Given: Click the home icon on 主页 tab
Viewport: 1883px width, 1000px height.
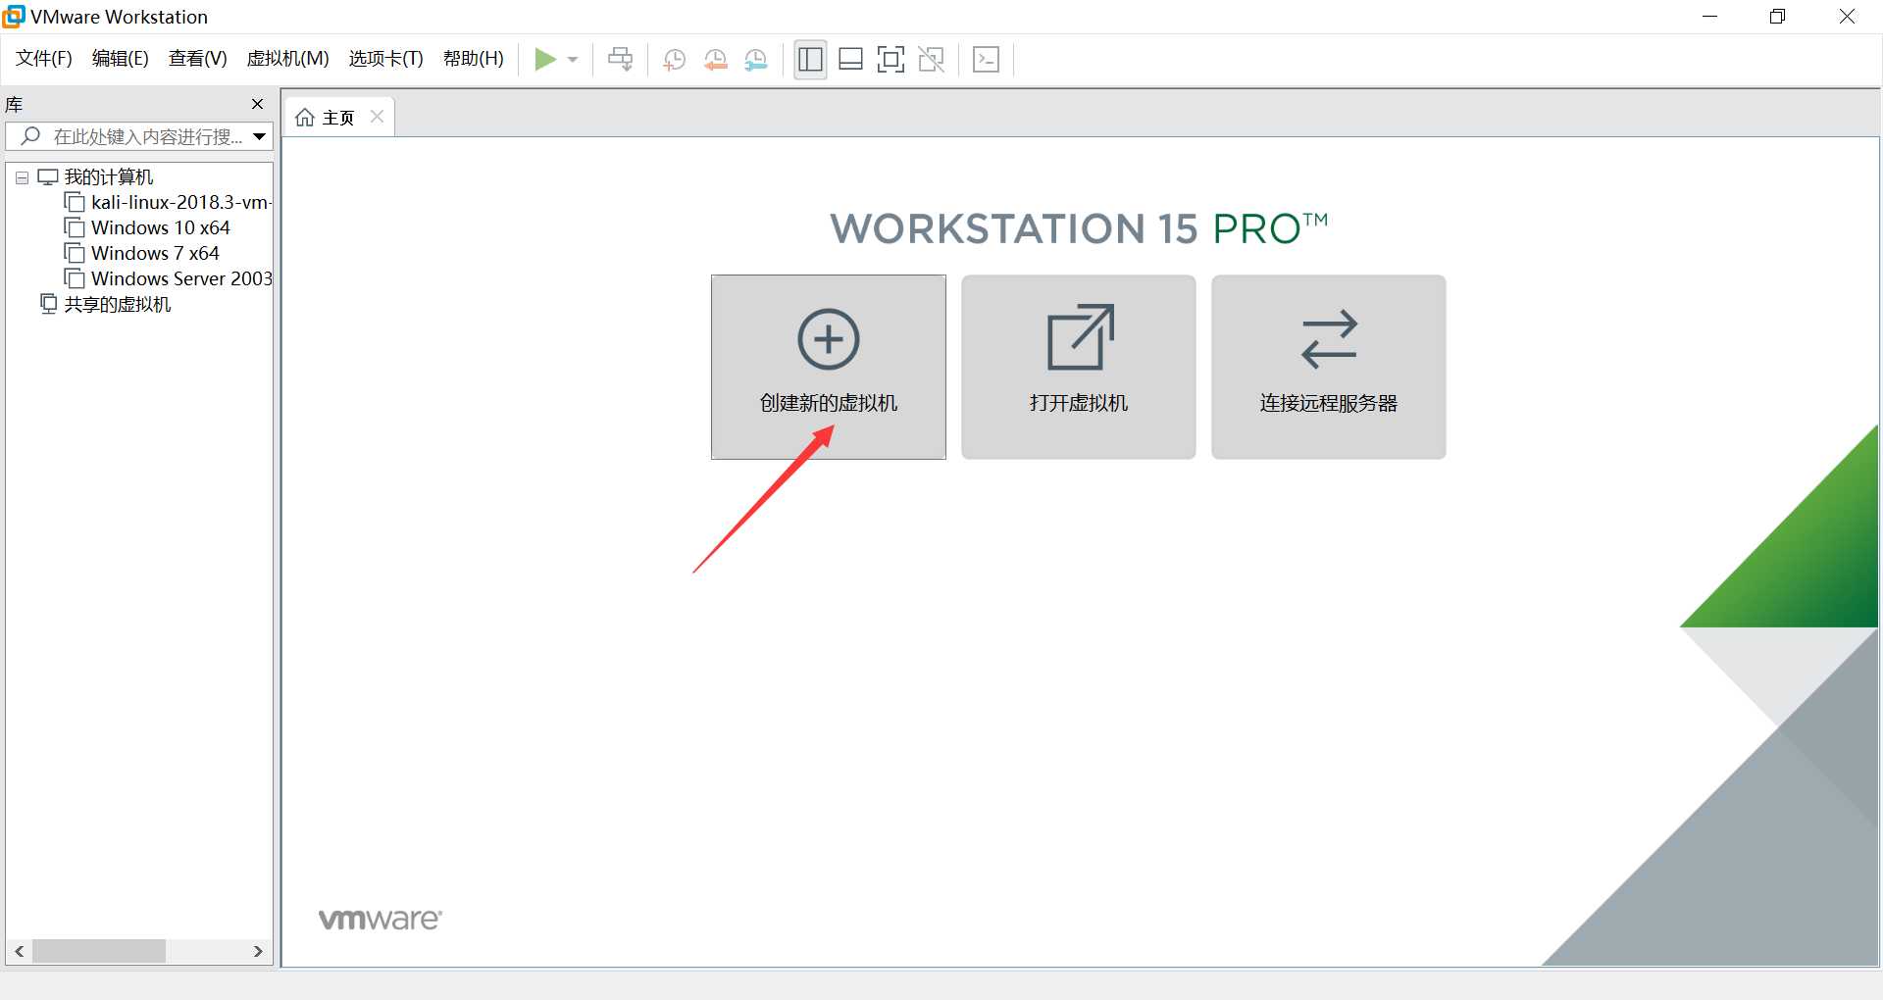Looking at the screenshot, I should tap(305, 118).
